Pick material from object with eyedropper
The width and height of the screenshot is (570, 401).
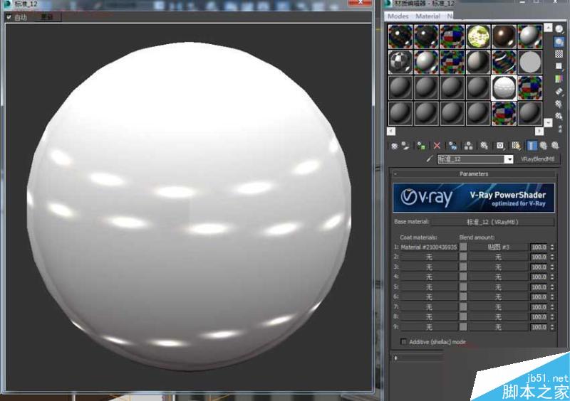point(430,159)
